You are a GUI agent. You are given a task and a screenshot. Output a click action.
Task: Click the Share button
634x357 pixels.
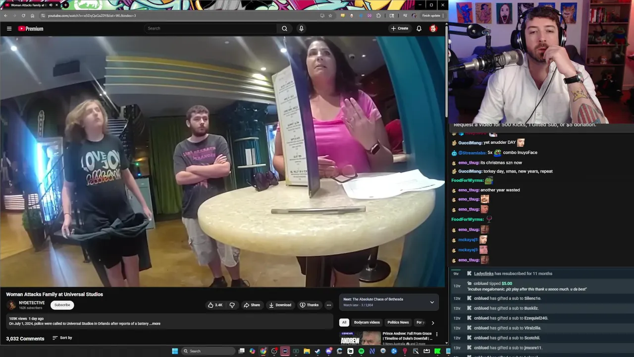point(252,305)
